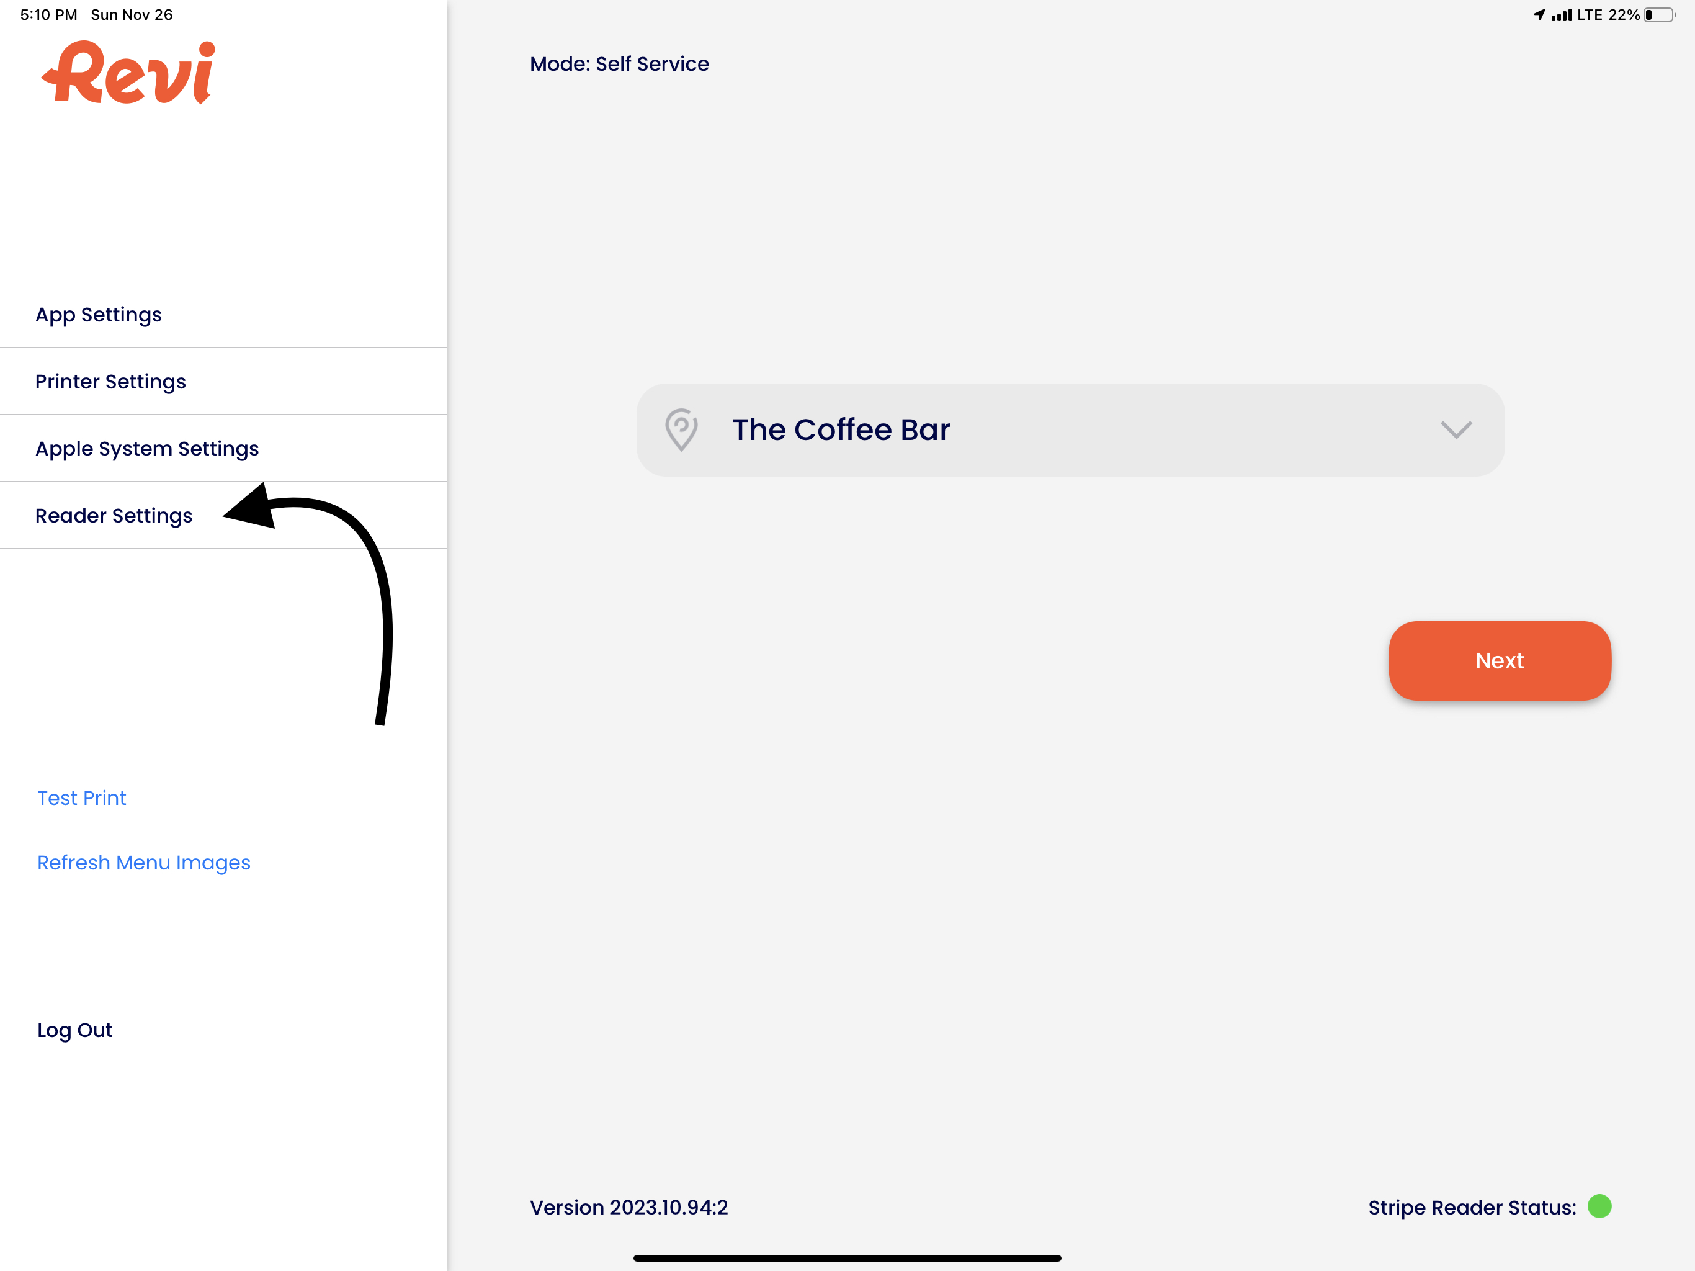Tap the green Stripe reader status dot
1695x1271 pixels.
tap(1599, 1206)
